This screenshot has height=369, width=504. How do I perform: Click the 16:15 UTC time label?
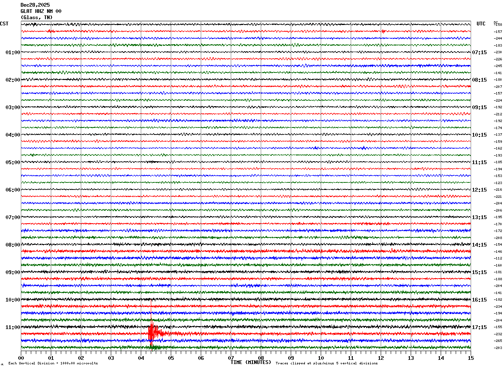[x=479, y=300]
